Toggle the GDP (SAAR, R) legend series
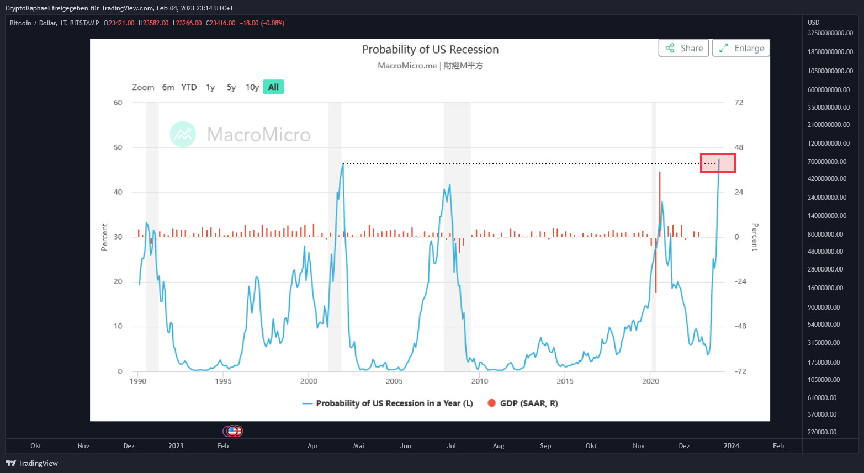The image size is (864, 473). pos(523,403)
